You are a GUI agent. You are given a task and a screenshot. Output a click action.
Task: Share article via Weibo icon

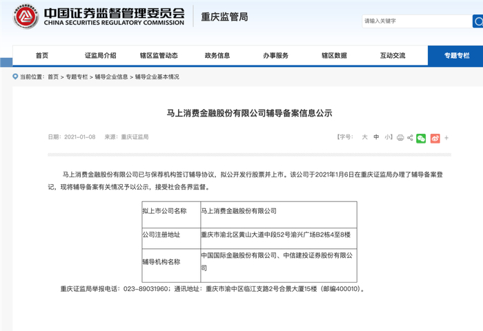[435, 138]
